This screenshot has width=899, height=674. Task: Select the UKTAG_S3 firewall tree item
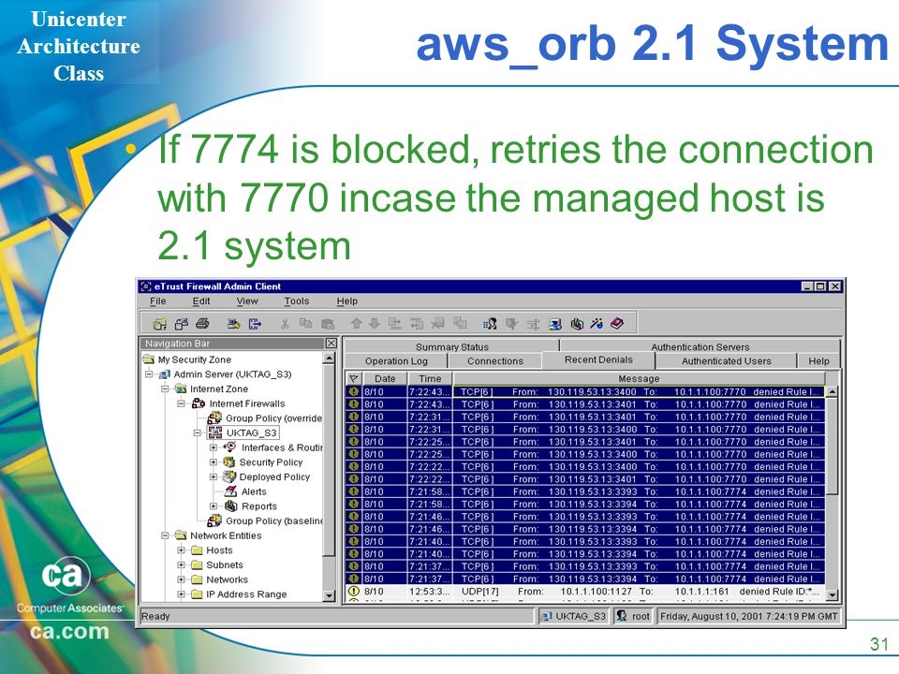coord(251,432)
